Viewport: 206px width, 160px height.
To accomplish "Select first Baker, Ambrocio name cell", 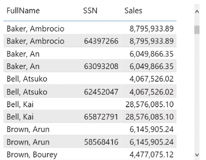I will [x=36, y=29].
